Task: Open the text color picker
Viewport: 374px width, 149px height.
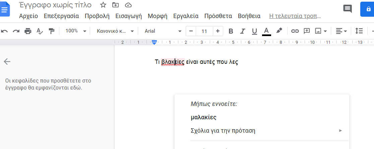Action: click(x=266, y=31)
